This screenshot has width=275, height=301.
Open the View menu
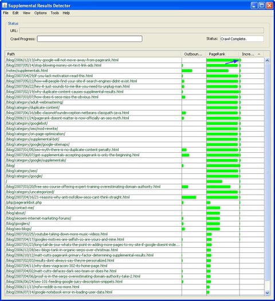pyautogui.click(x=26, y=13)
